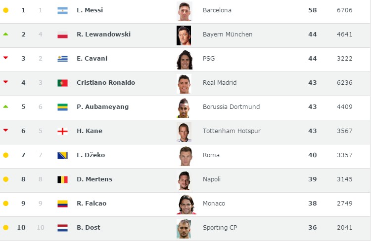This screenshot has width=371, height=241.
Task: Click the Portugal flag next to Cristiano Ronaldo
Action: coord(62,83)
